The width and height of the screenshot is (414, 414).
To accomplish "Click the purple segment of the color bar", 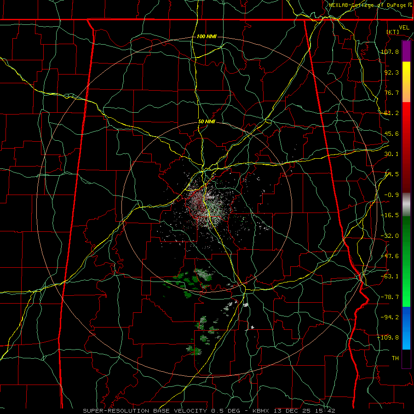I will 406,52.
